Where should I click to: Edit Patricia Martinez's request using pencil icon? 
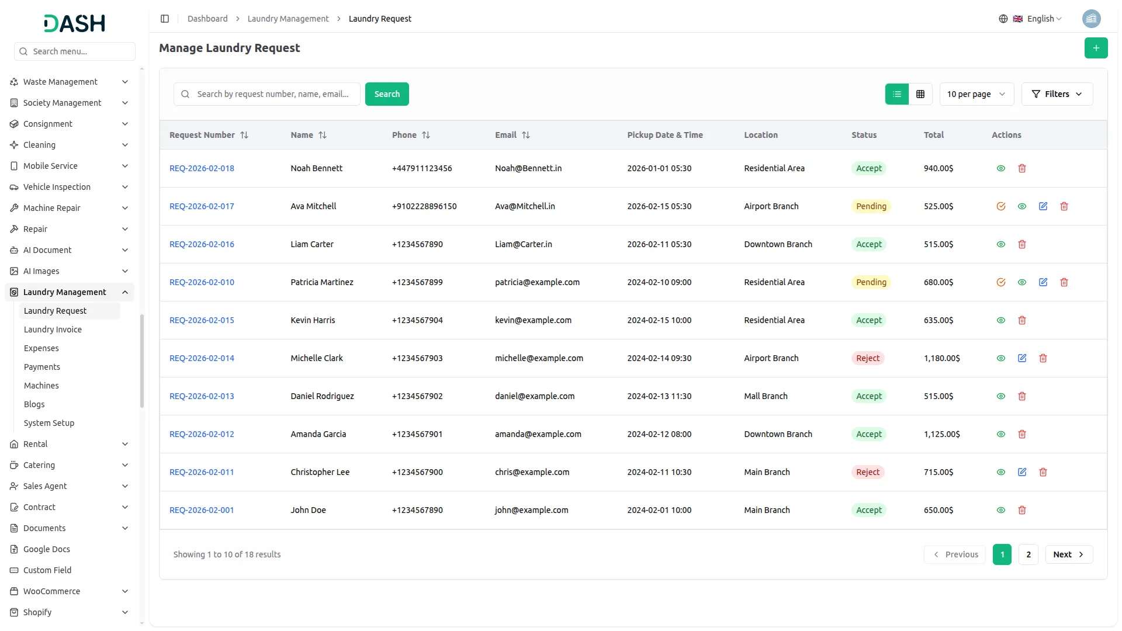[x=1043, y=282]
